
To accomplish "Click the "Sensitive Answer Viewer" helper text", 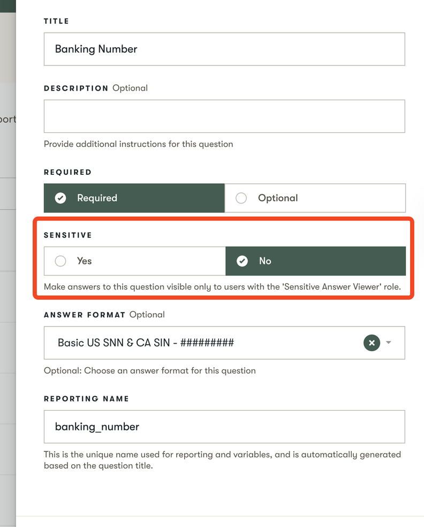I will tap(222, 287).
